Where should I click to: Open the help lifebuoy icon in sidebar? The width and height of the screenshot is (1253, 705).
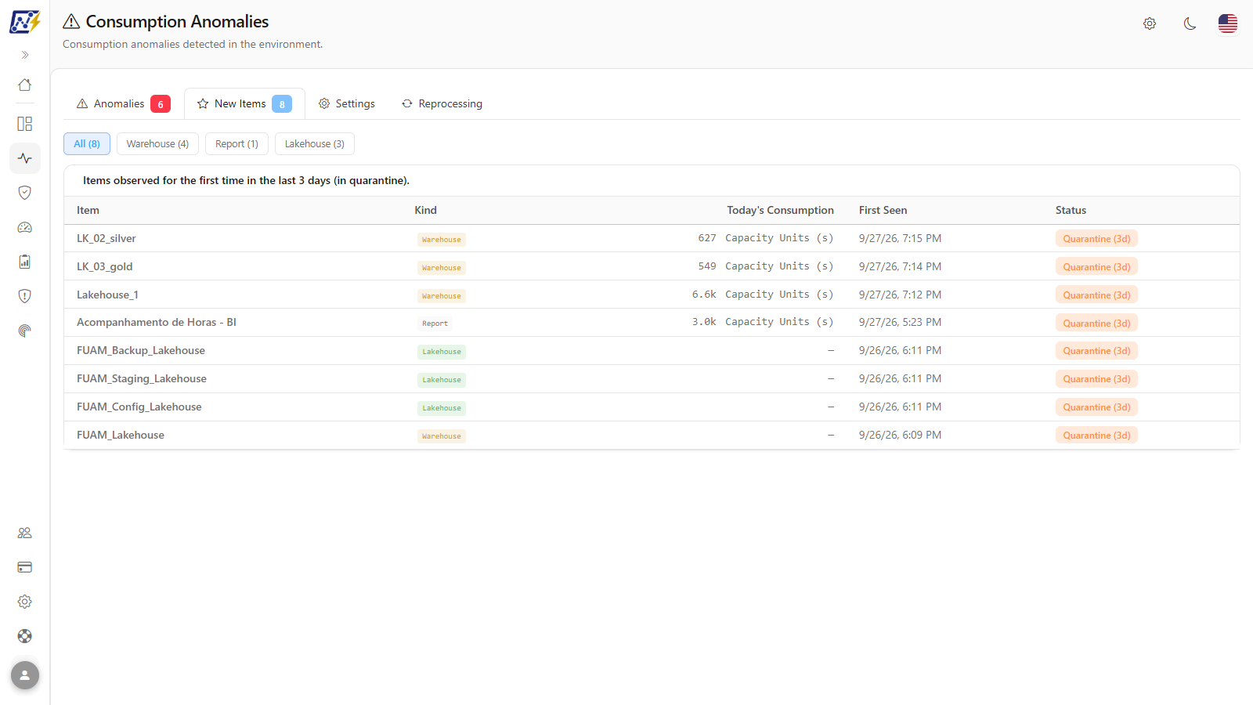(25, 636)
